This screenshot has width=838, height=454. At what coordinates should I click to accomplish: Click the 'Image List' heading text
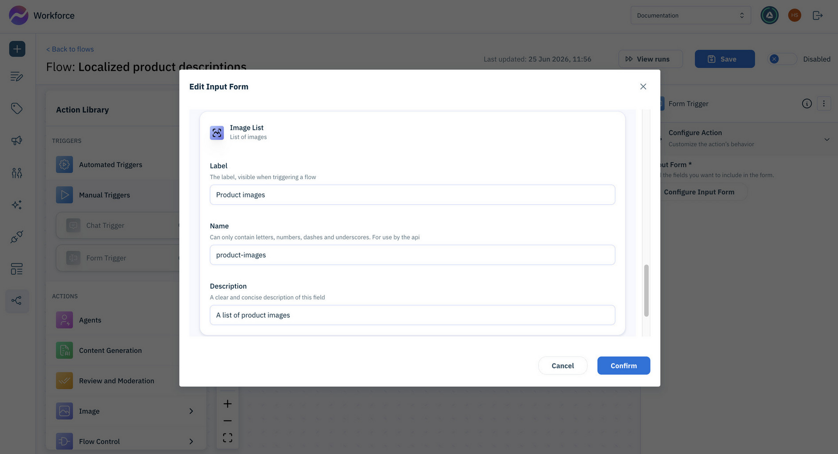246,128
